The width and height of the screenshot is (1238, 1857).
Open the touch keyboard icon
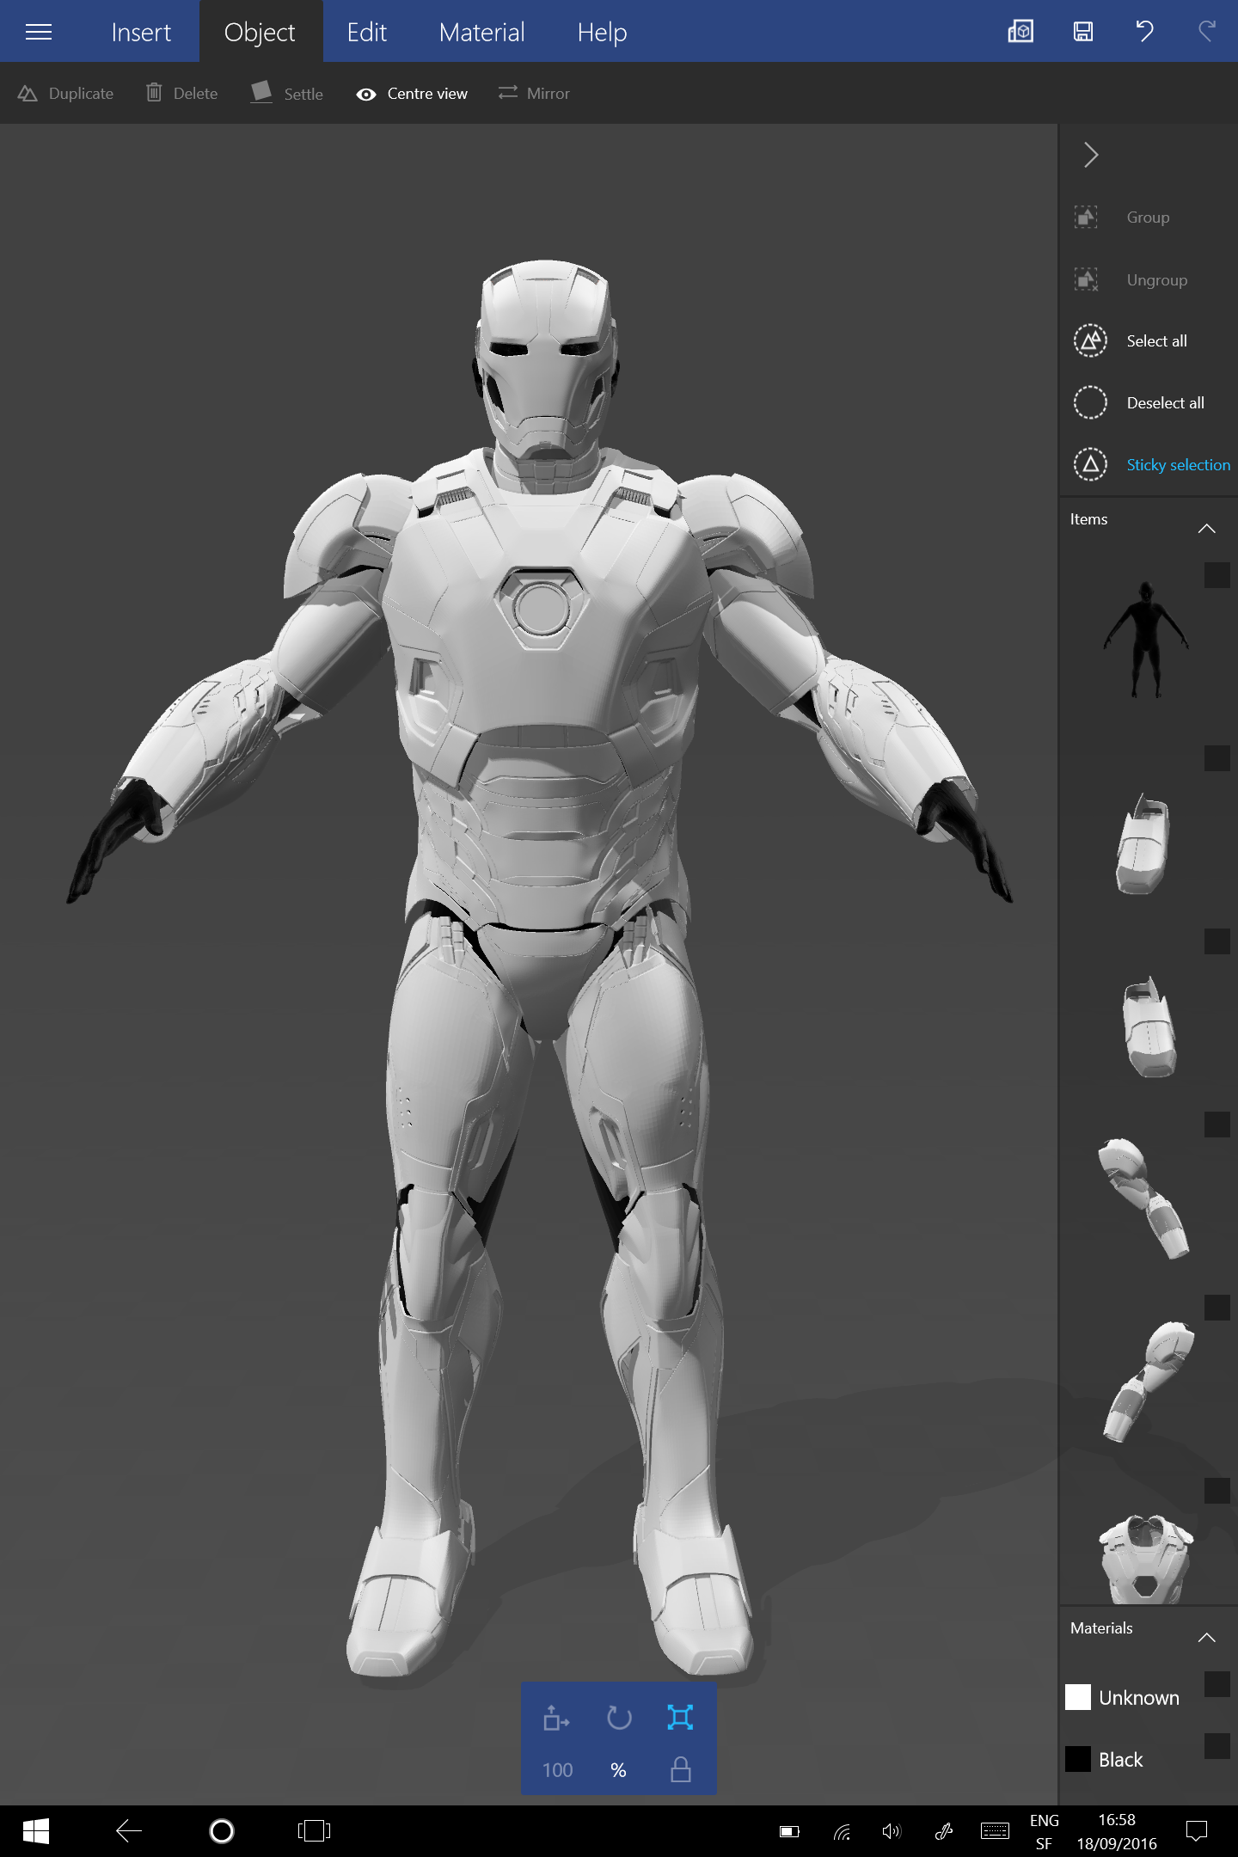point(995,1831)
